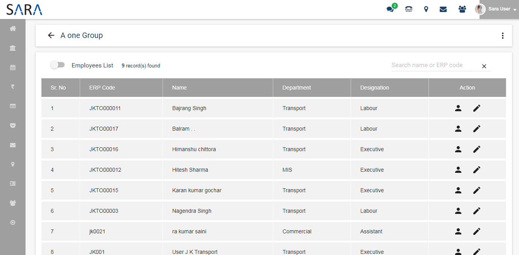Click the ERP Code column header
The width and height of the screenshot is (519, 255).
click(x=102, y=88)
